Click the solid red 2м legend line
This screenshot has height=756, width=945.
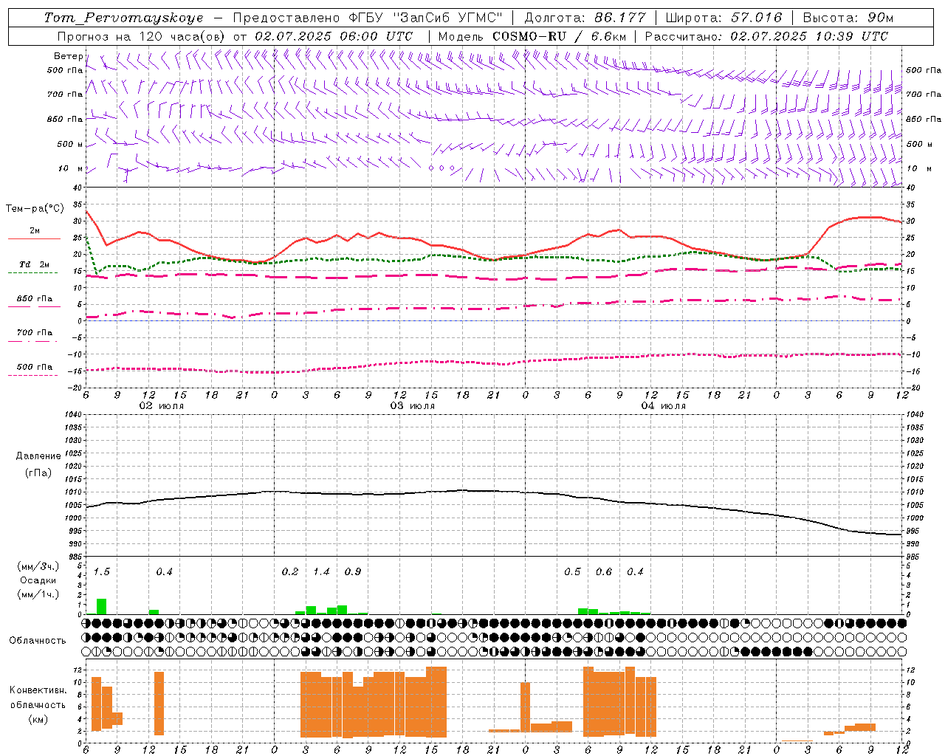coord(34,238)
